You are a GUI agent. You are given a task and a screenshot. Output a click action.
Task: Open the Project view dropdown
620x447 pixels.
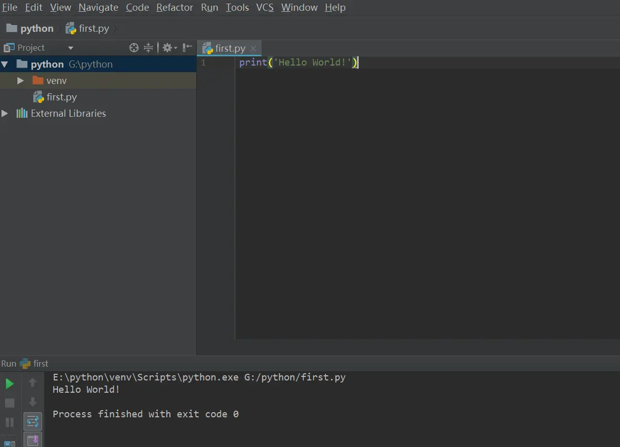tap(71, 48)
